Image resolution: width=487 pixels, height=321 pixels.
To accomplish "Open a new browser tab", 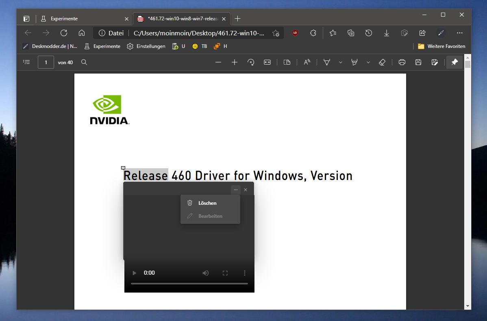I will click(x=237, y=19).
